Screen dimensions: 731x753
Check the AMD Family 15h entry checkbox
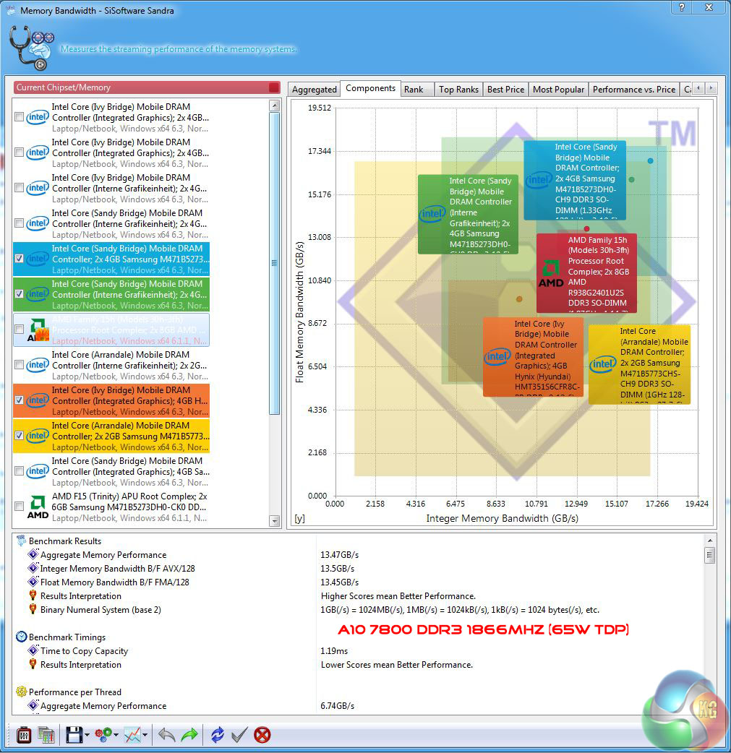point(20,330)
